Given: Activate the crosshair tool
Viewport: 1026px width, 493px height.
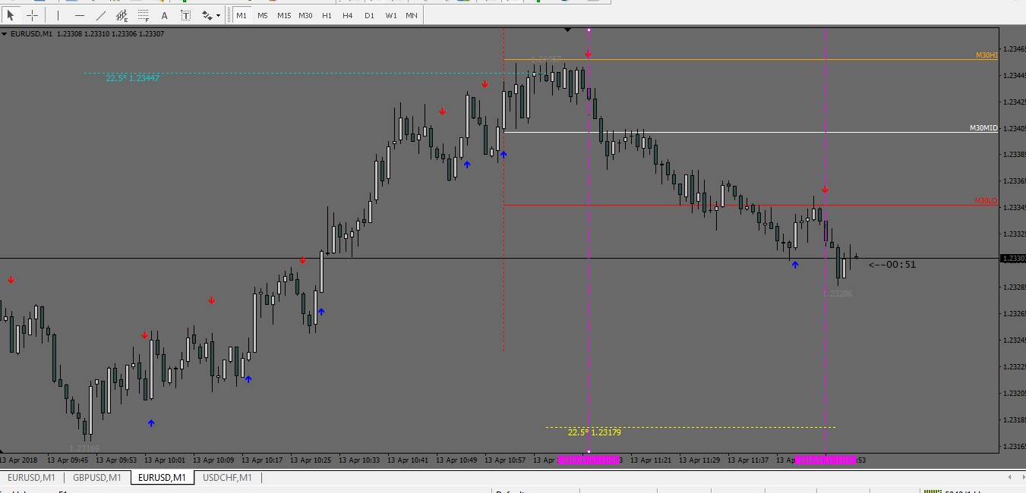Looking at the screenshot, I should coord(32,15).
